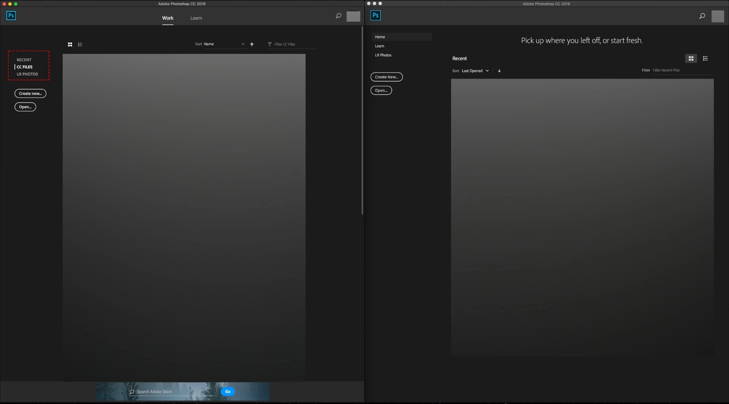
Task: Select the Work tab
Action: [x=168, y=18]
